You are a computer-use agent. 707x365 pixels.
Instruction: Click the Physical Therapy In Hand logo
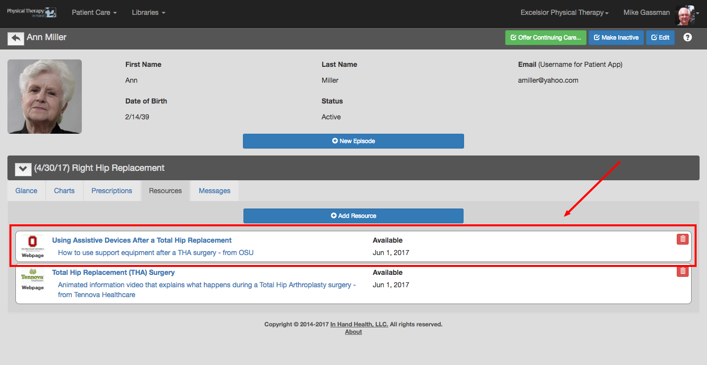tap(32, 12)
